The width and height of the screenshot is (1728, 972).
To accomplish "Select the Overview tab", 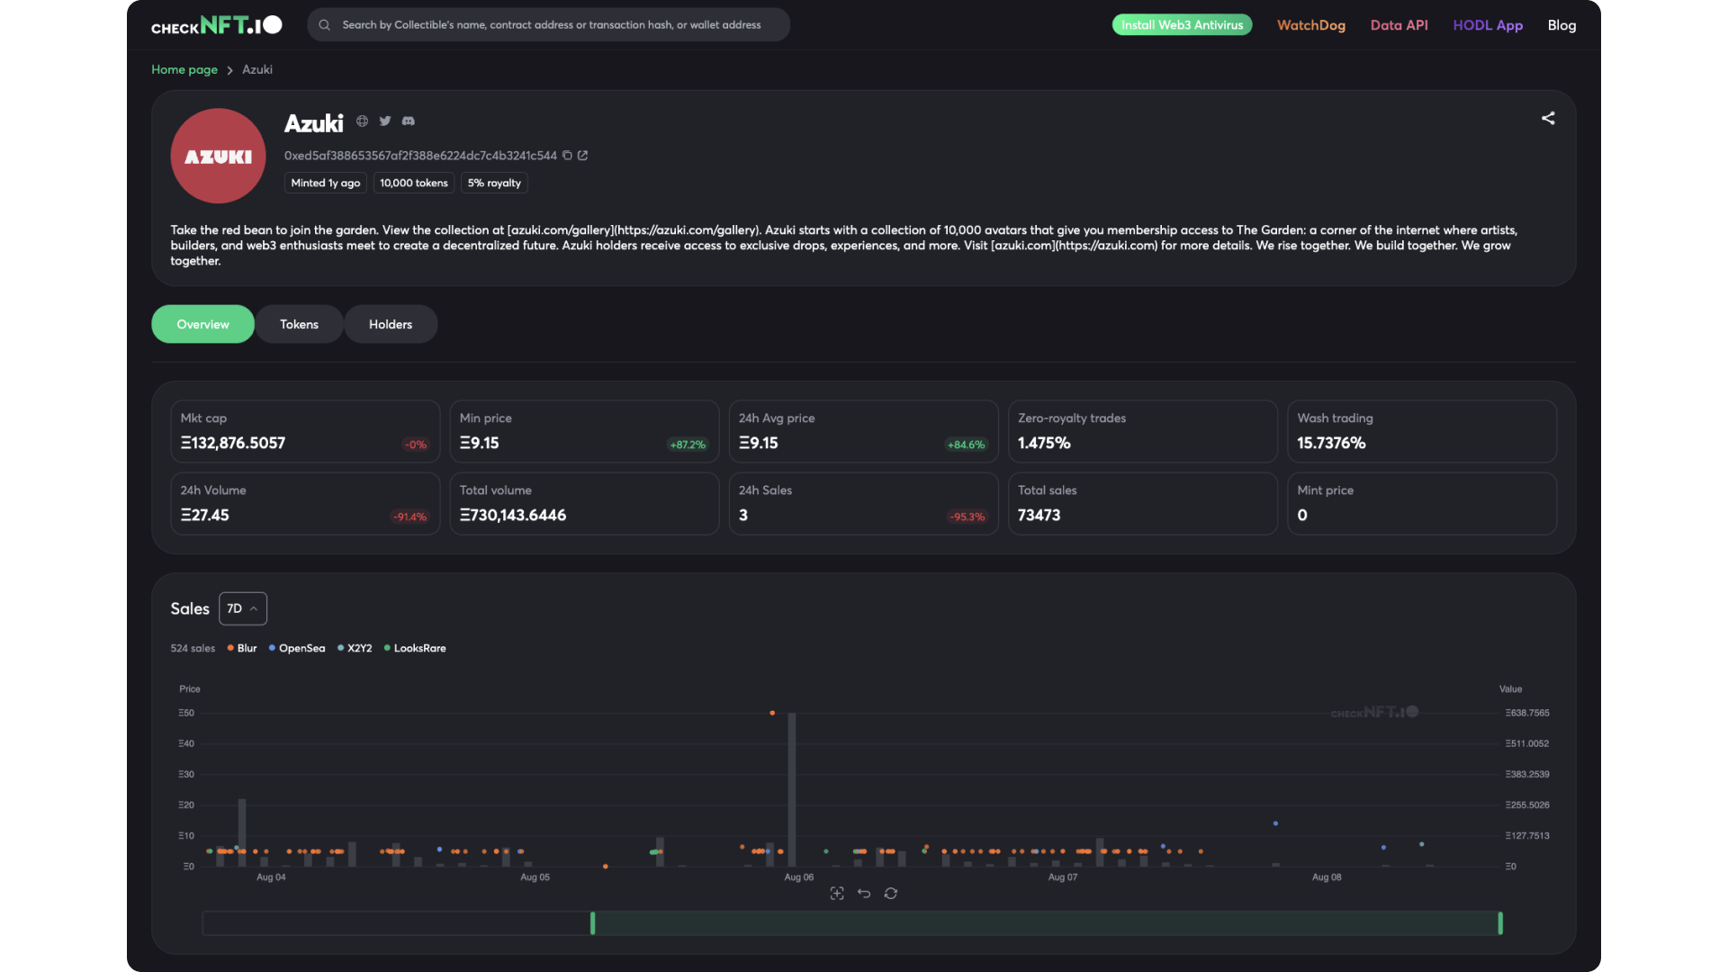I will tap(202, 324).
